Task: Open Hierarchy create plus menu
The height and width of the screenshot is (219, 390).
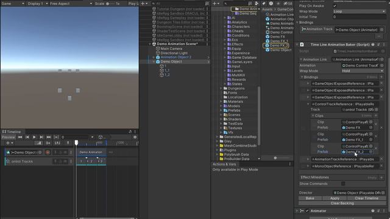Action: point(144,4)
